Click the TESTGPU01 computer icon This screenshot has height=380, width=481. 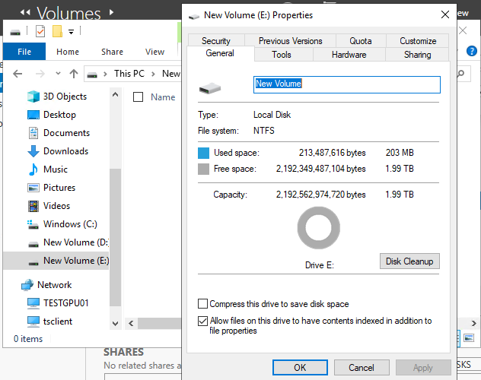pyautogui.click(x=33, y=303)
